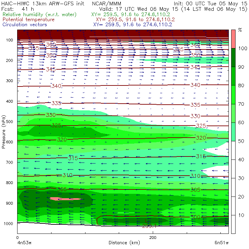Click the '10' colorbar scale label
This screenshot has height=249, width=249.
pos(241,215)
